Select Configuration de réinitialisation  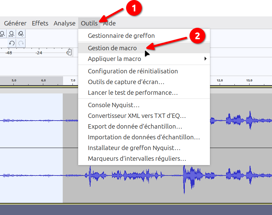point(133,71)
